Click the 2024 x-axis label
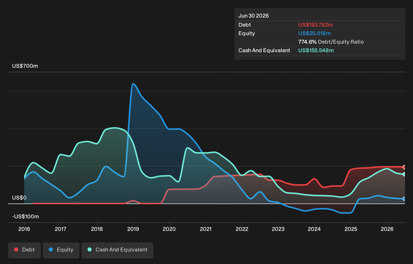 [x=314, y=229]
